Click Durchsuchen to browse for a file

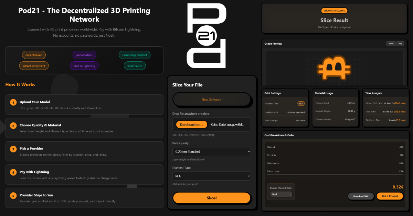(192, 124)
